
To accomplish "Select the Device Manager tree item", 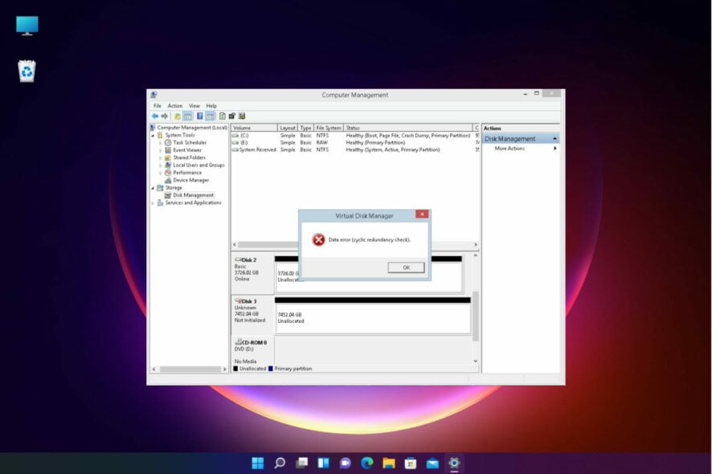I will 190,180.
